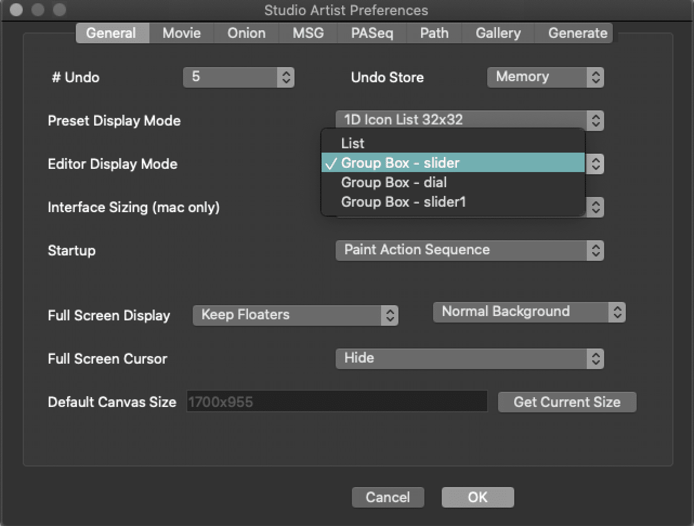Cancel the preferences dialog
The height and width of the screenshot is (526, 694).
tap(388, 497)
